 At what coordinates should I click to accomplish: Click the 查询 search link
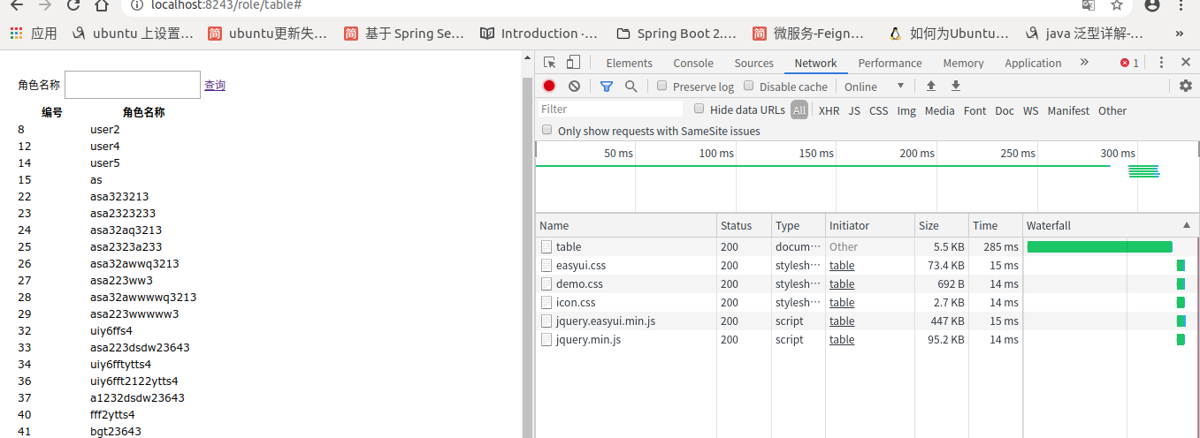point(215,85)
